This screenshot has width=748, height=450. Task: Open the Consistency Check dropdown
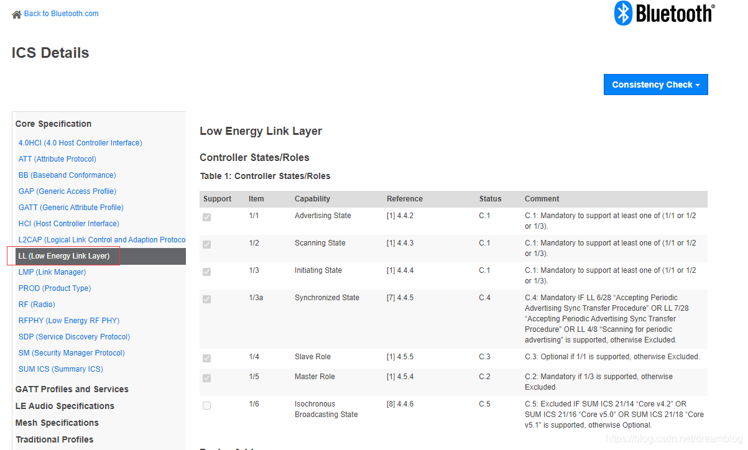656,85
